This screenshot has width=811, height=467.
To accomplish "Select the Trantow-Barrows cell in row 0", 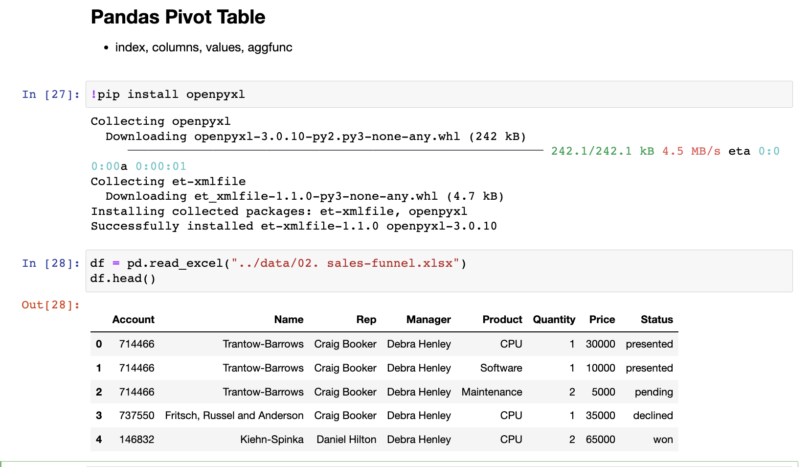I will tap(263, 344).
